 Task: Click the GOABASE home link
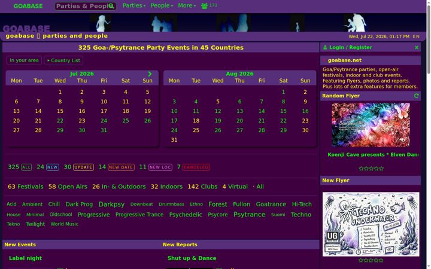point(28,6)
